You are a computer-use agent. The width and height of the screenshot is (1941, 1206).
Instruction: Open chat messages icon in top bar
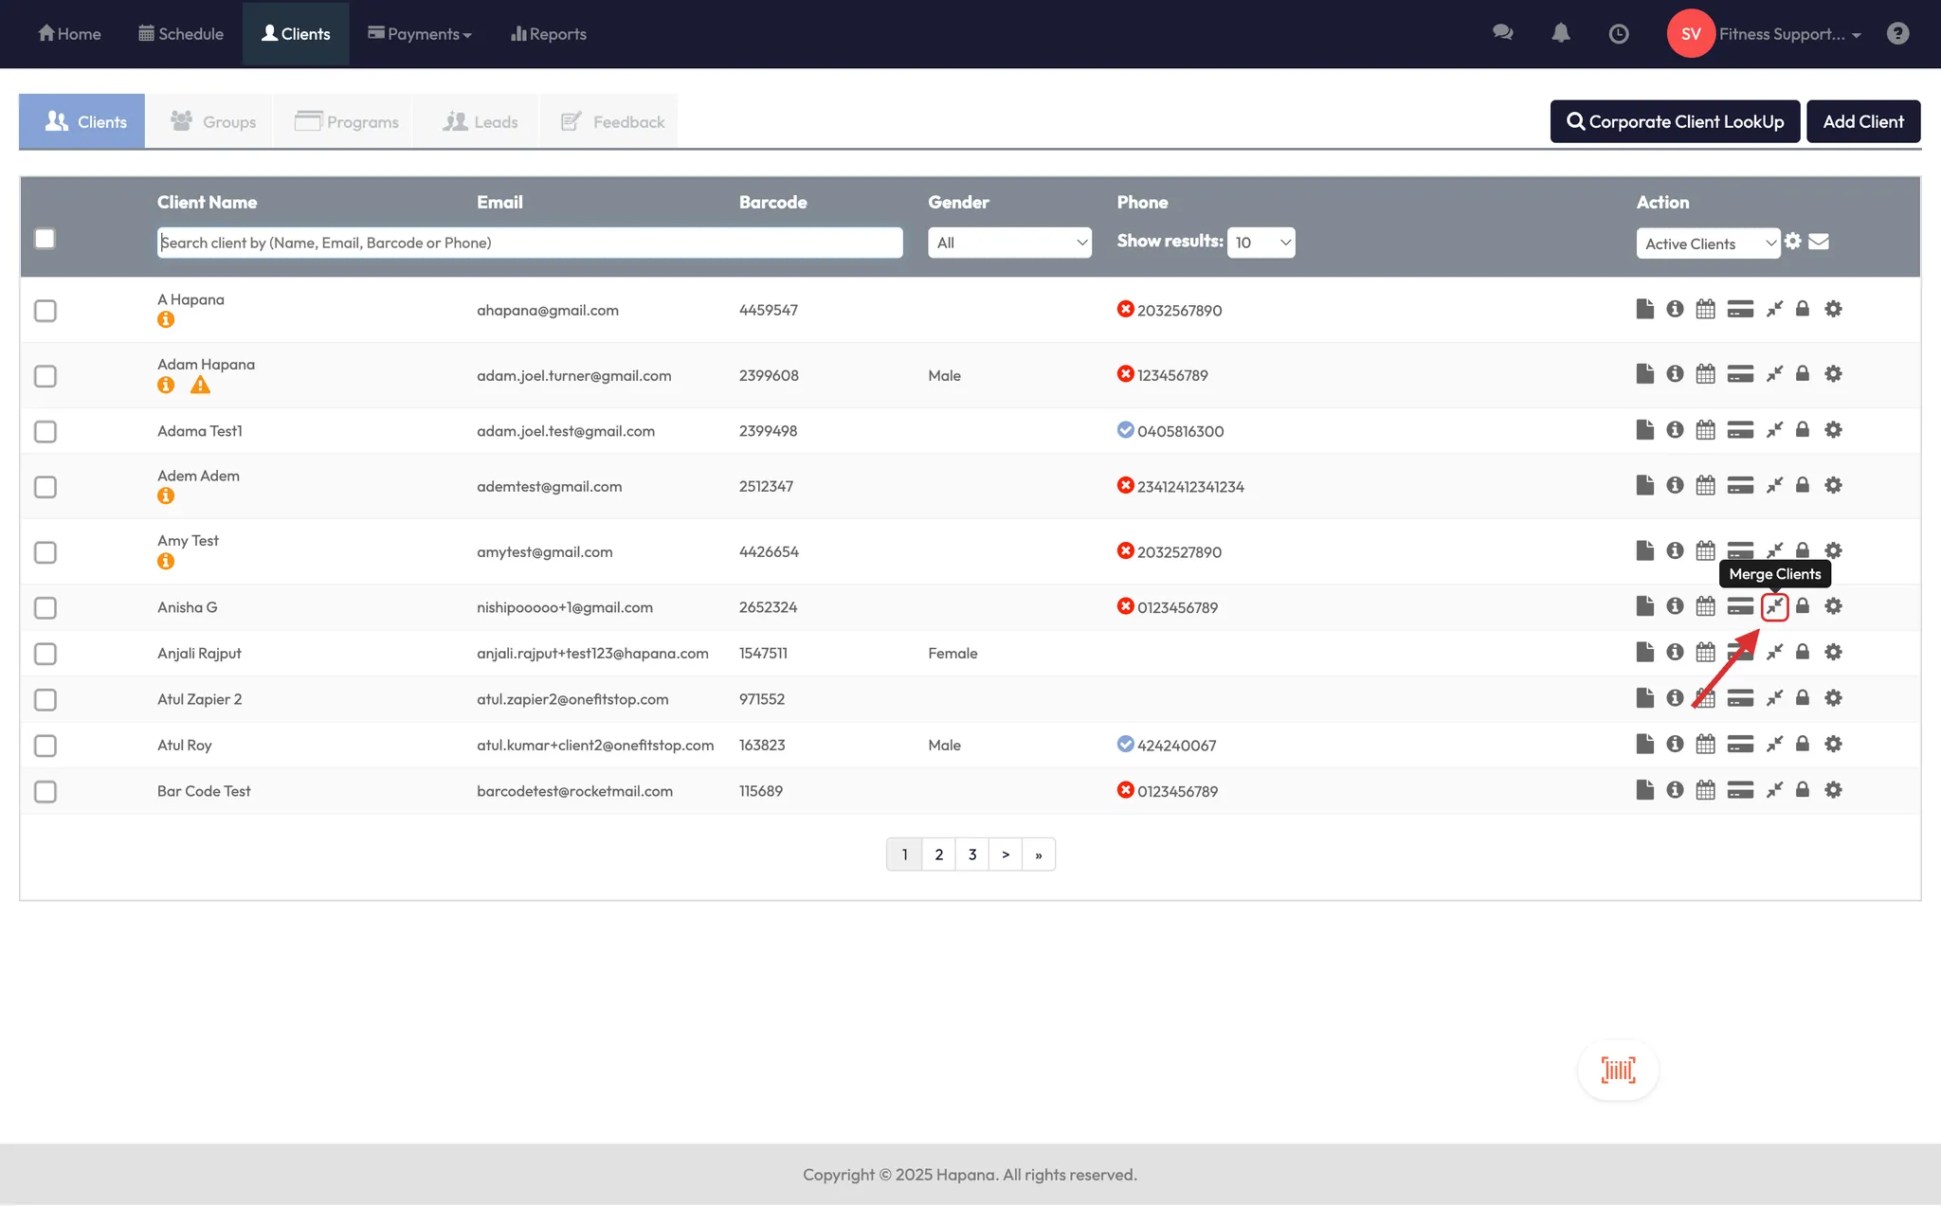pos(1502,34)
